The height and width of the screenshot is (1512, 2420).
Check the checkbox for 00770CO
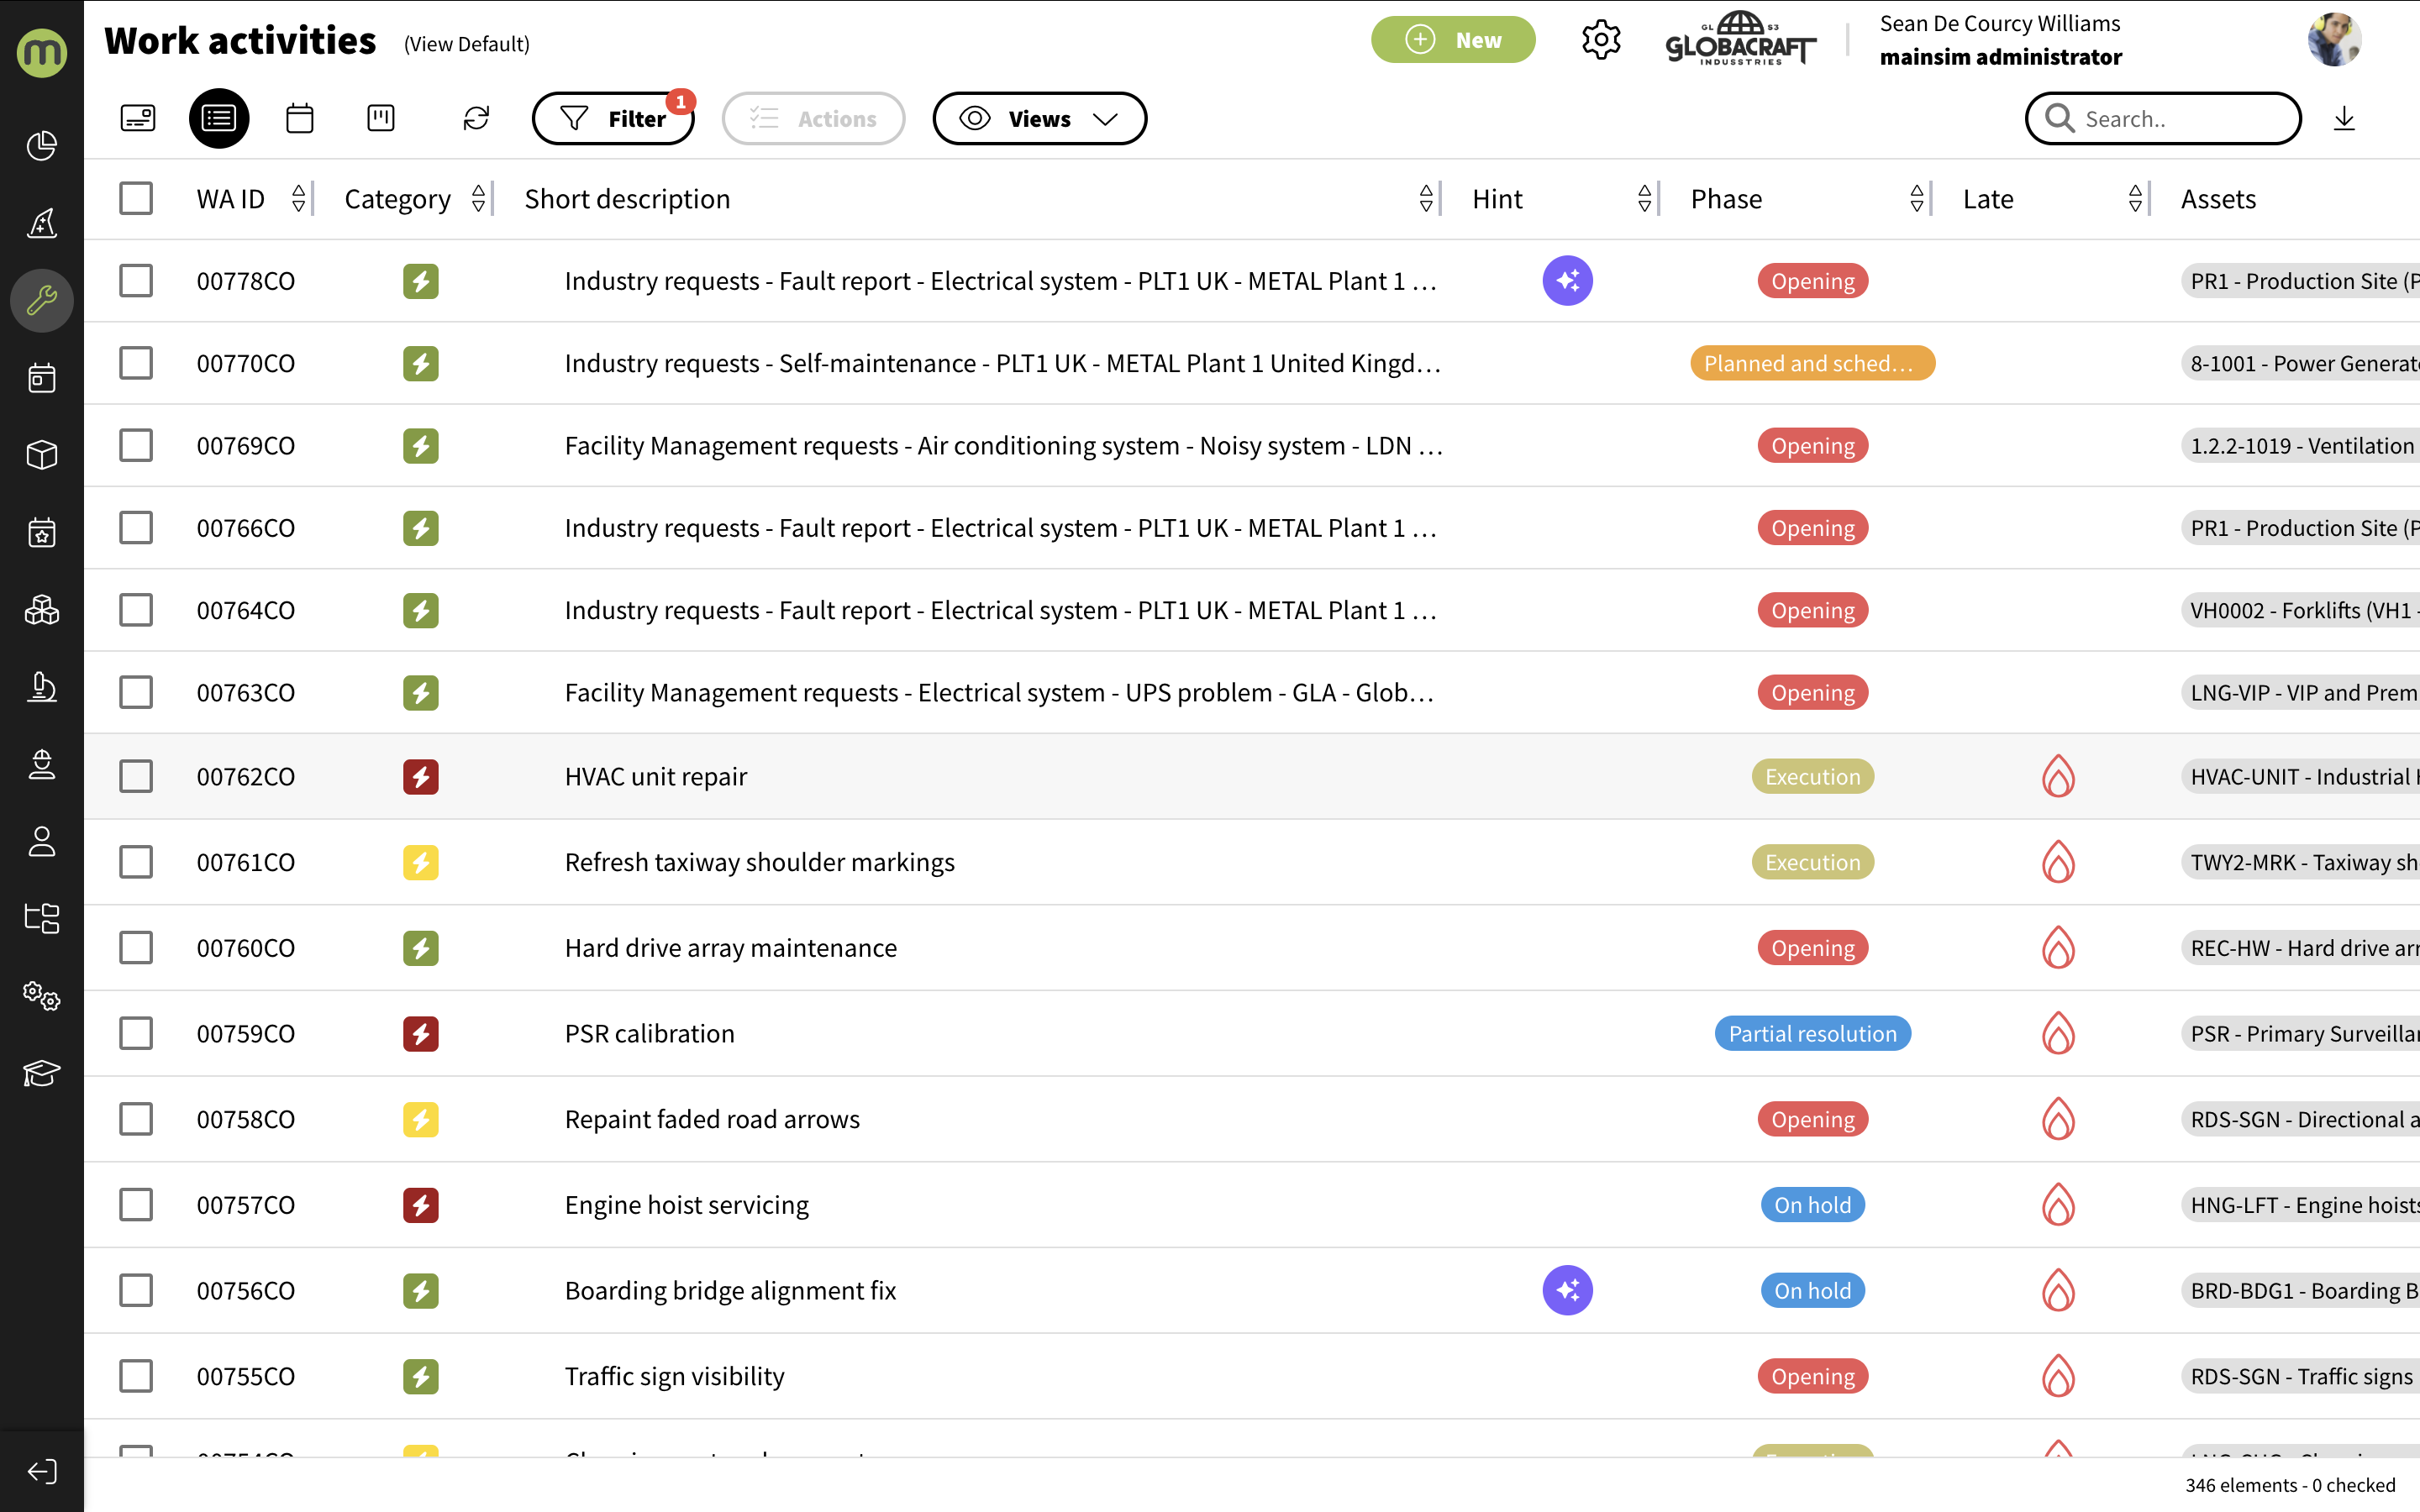136,363
